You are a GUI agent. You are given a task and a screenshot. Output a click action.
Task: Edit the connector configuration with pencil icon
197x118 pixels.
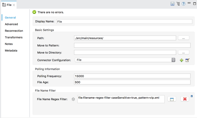tap(187, 60)
